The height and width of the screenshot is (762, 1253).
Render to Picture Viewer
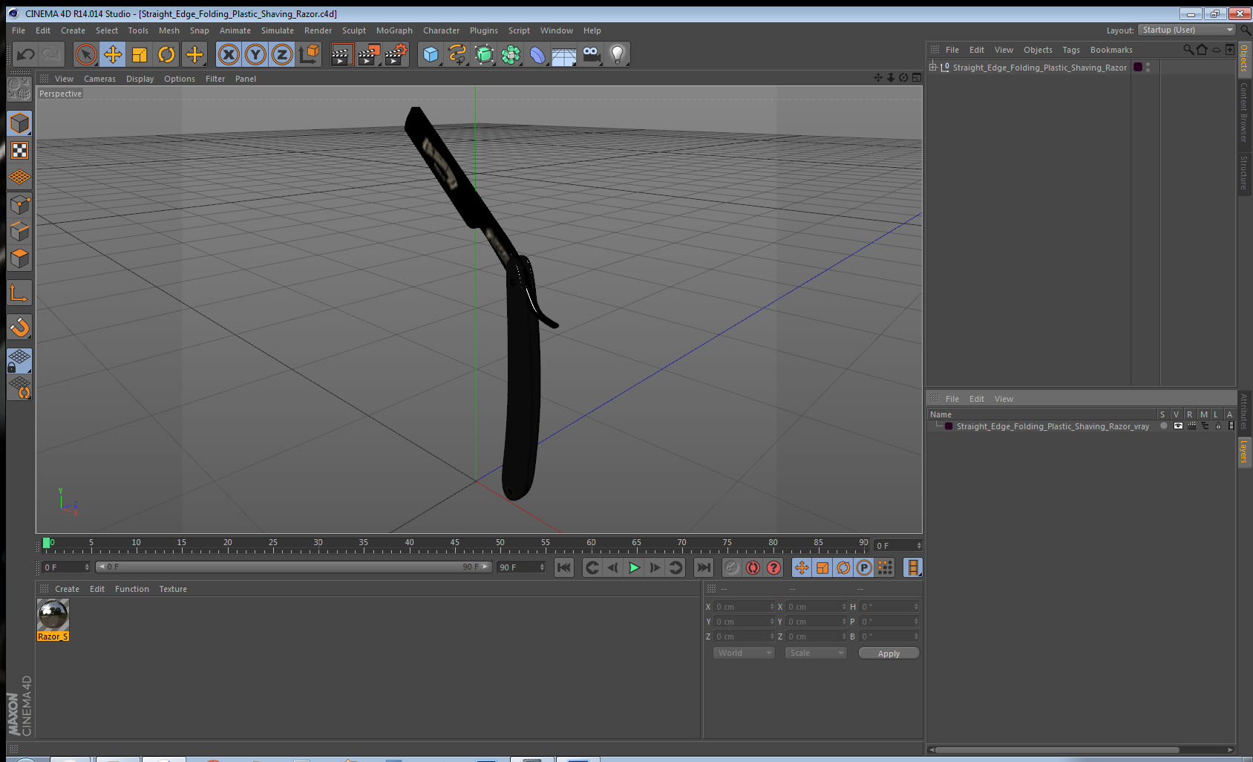(369, 54)
